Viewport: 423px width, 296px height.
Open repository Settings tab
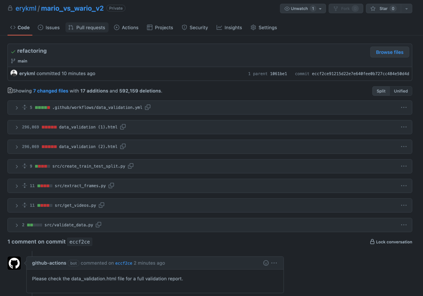click(x=264, y=28)
